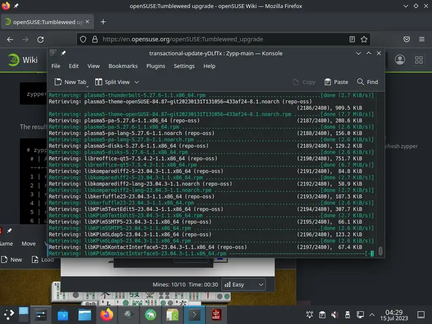Viewport: 432px width, 324px height.
Task: Click the Find button in Konsole
Action: [367, 82]
